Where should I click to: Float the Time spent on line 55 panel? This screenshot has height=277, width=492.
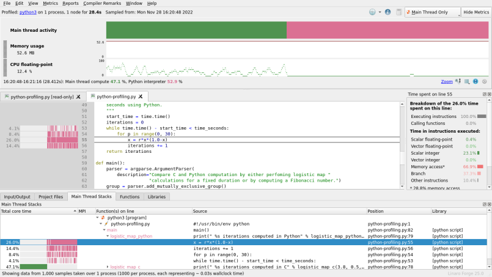(x=484, y=94)
